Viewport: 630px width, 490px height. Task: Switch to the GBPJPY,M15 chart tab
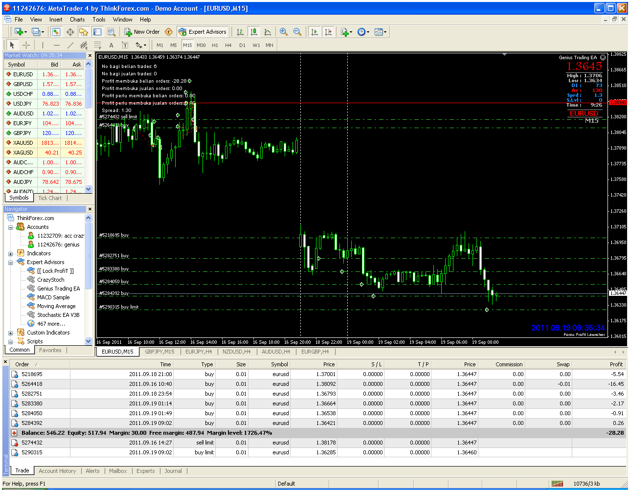159,352
